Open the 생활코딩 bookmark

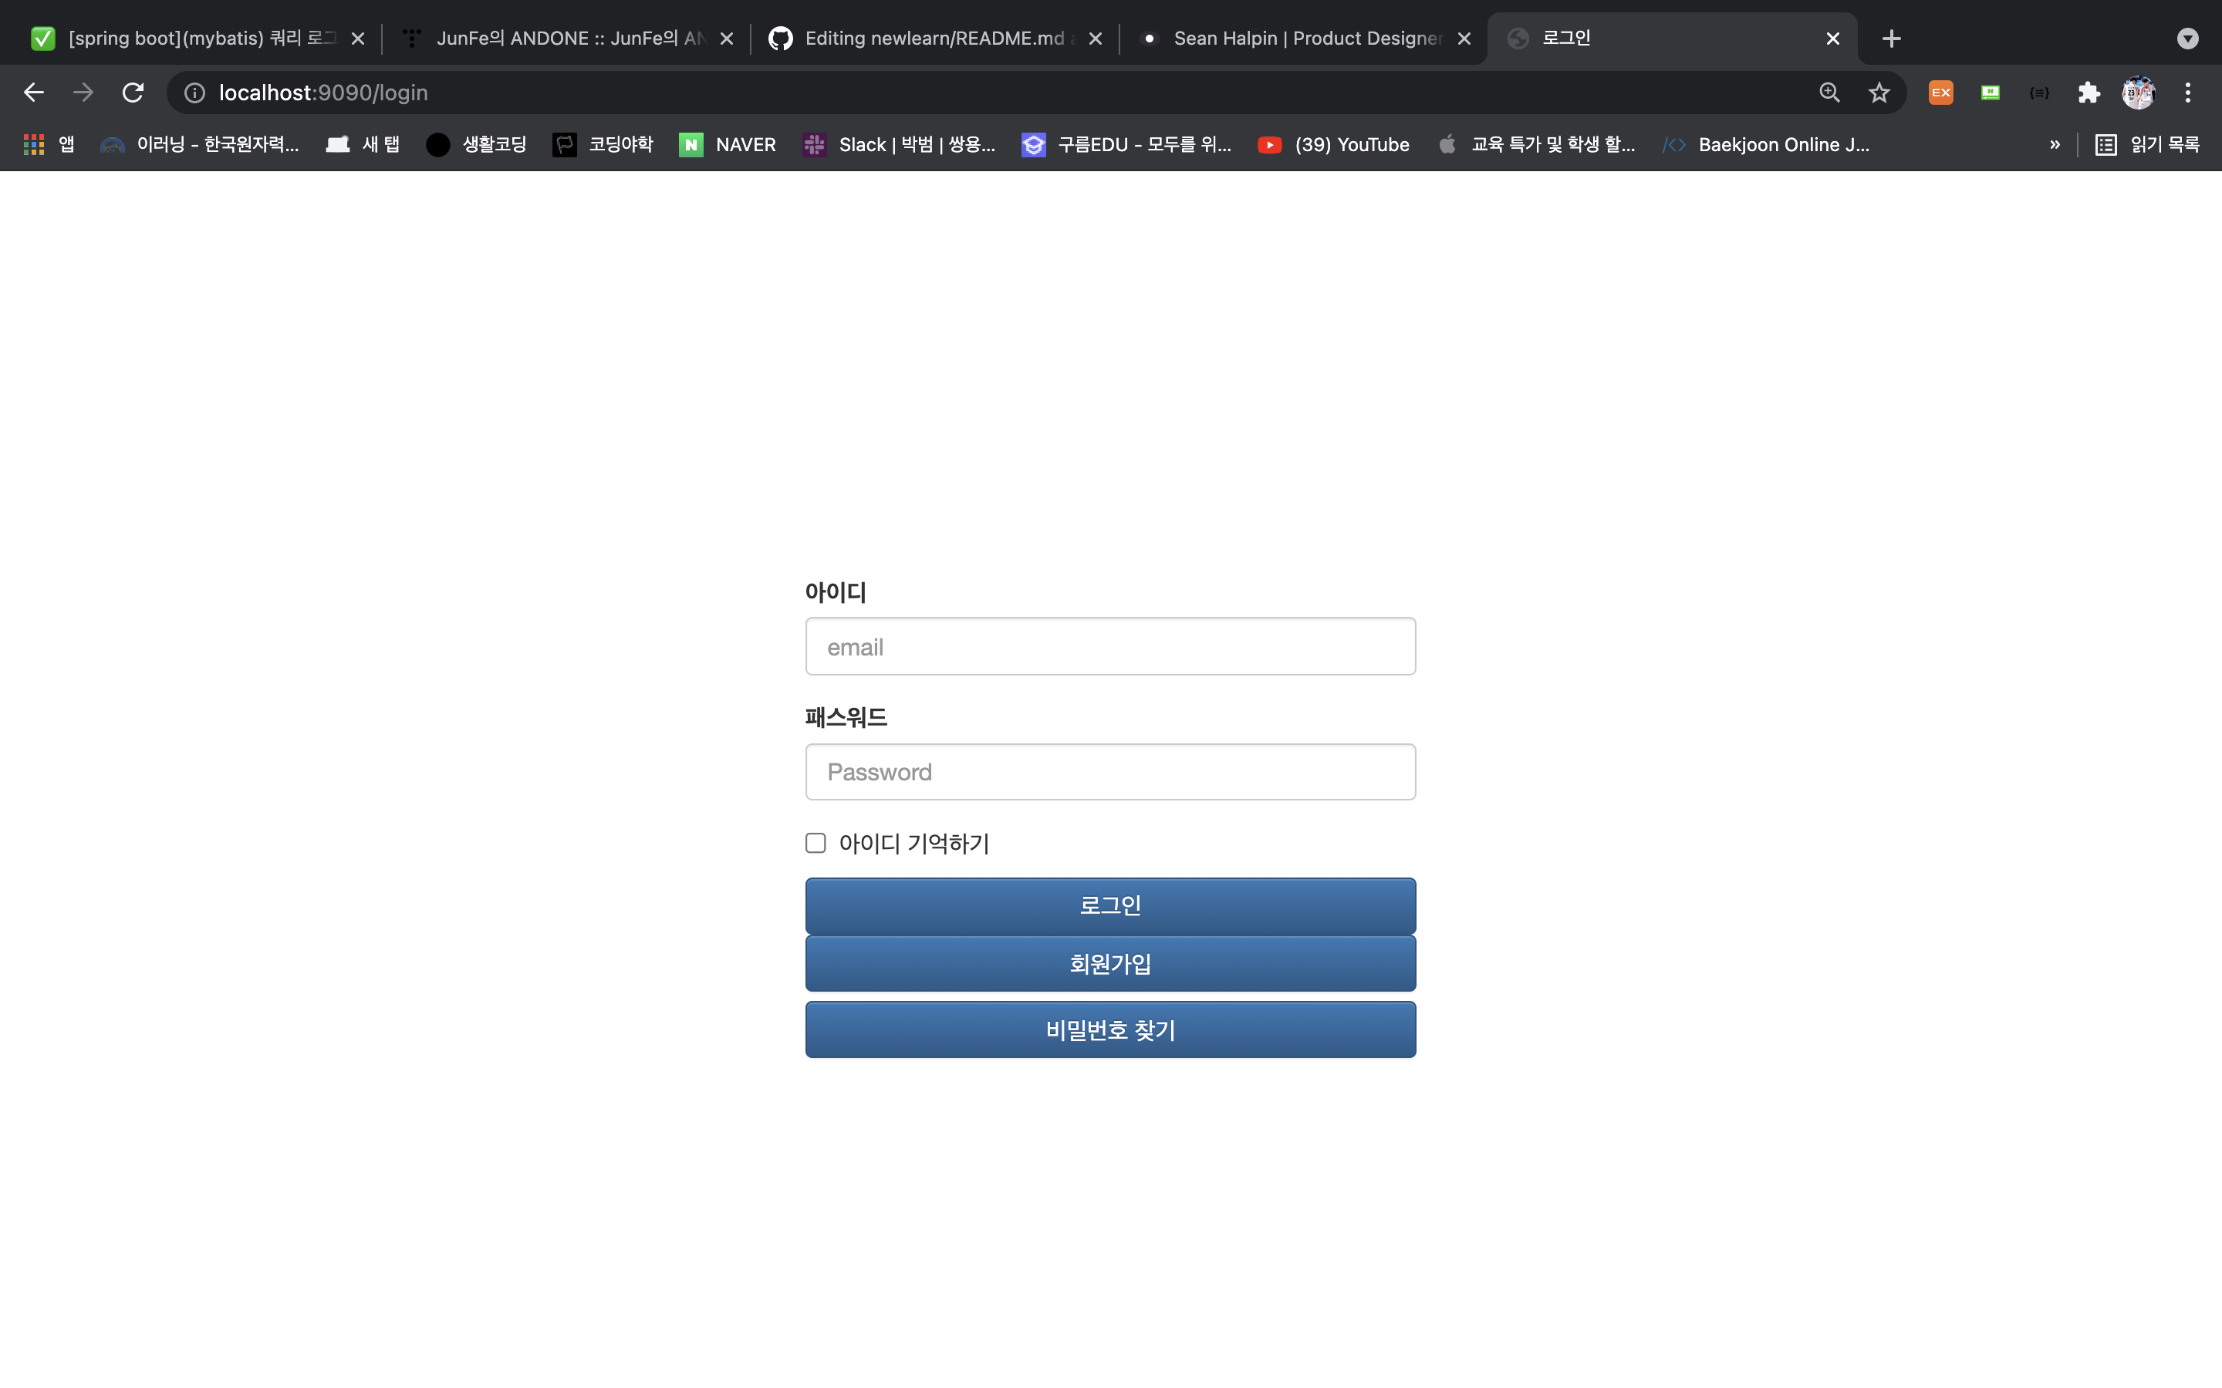point(475,144)
